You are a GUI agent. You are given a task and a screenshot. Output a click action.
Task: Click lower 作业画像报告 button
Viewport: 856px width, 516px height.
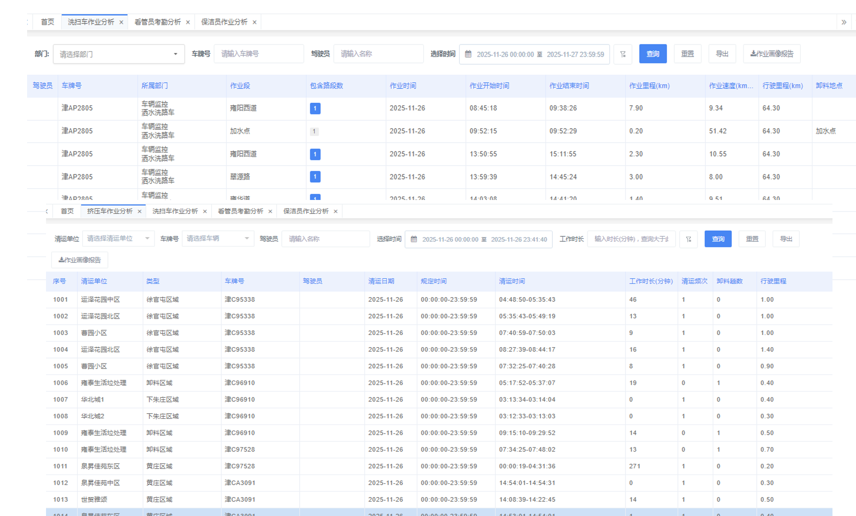coord(80,260)
